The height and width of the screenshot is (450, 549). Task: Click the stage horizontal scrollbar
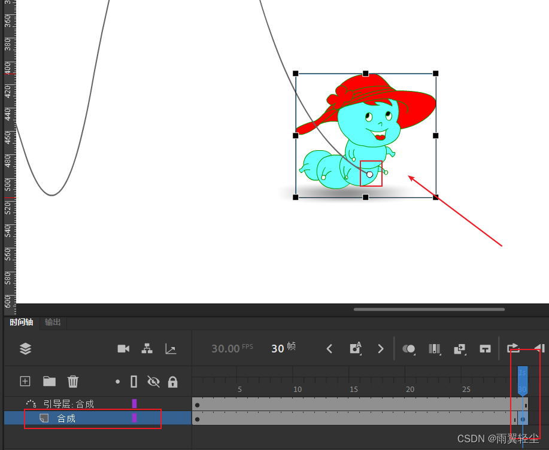pyautogui.click(x=429, y=309)
